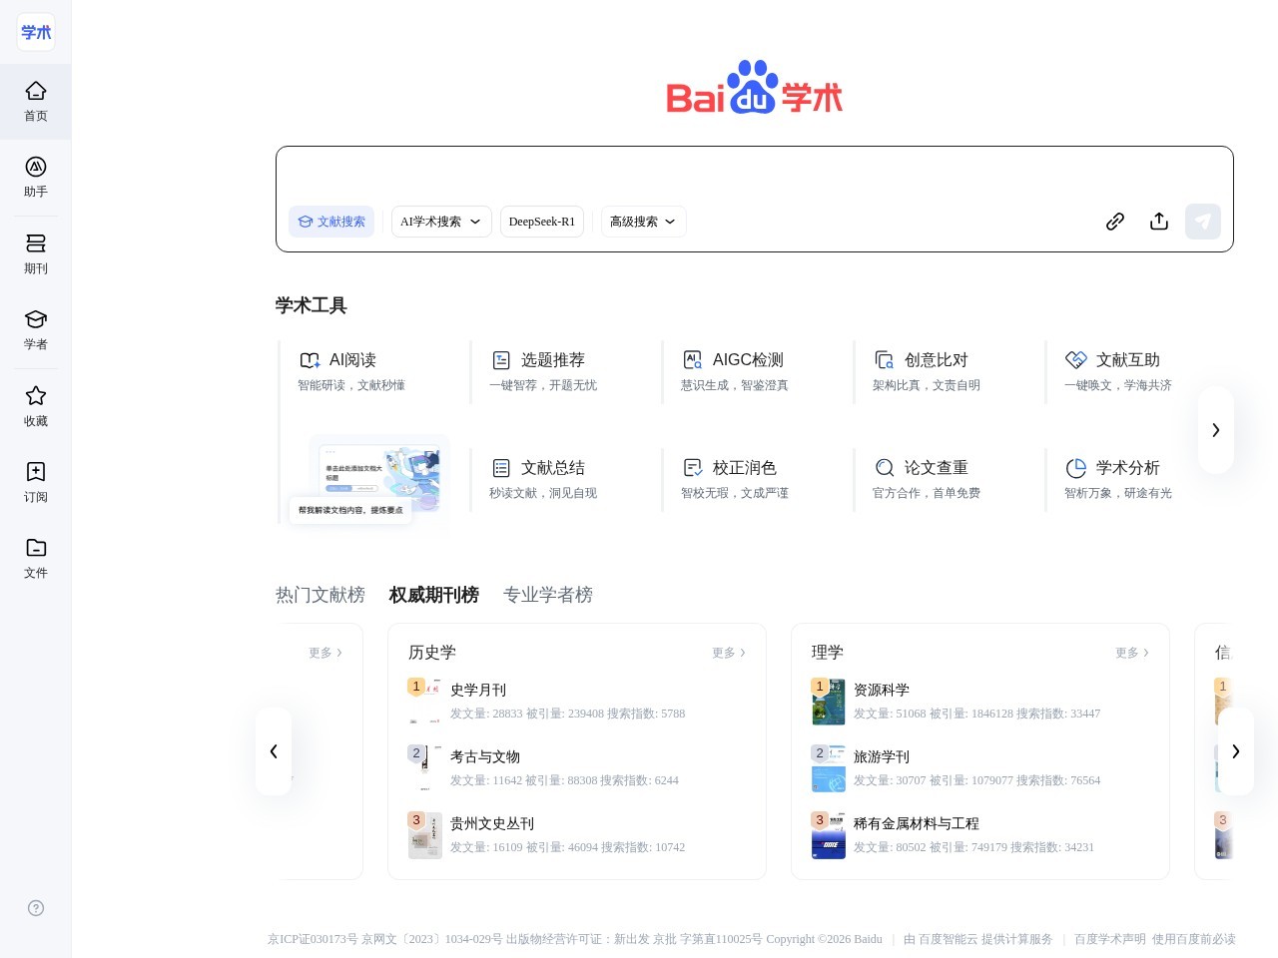Screen dimensions: 1278x958
Task: Open the AI学术搜索 dropdown
Action: pyautogui.click(x=441, y=222)
